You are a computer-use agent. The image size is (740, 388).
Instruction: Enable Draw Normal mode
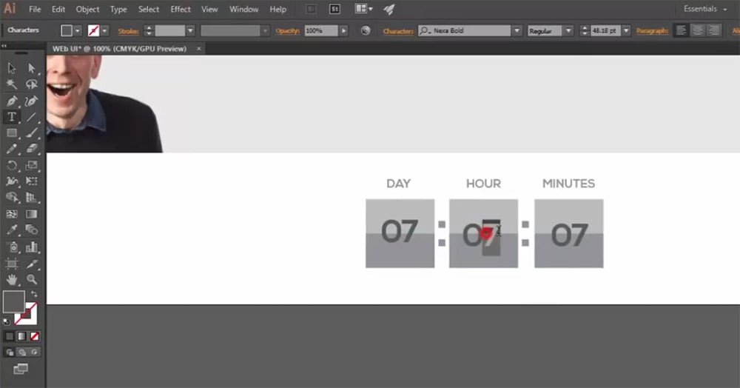pos(10,352)
